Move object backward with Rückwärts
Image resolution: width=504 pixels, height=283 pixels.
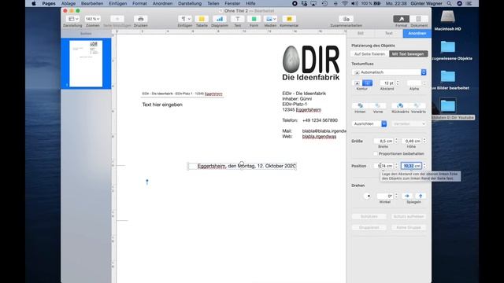pyautogui.click(x=400, y=105)
